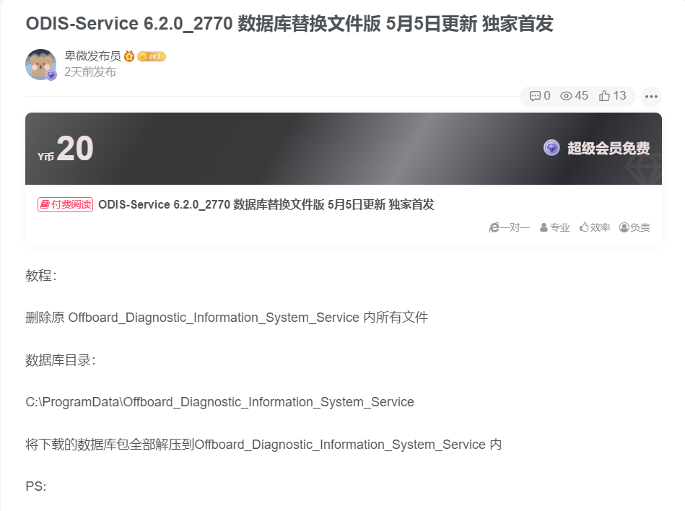Open the three-dot more options menu
The height and width of the screenshot is (511, 685).
coord(651,97)
